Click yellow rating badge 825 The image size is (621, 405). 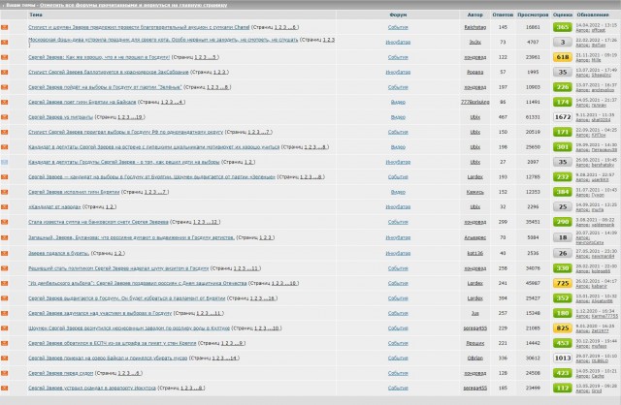(563, 328)
